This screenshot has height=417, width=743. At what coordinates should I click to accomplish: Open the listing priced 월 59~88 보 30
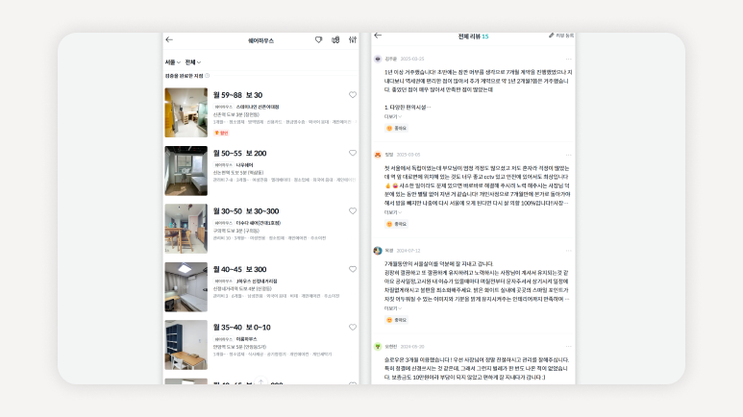tap(237, 95)
